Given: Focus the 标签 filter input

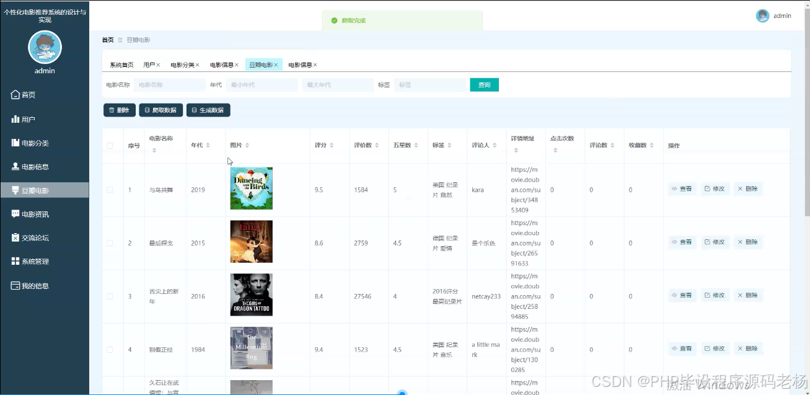Looking at the screenshot, I should click(x=430, y=85).
